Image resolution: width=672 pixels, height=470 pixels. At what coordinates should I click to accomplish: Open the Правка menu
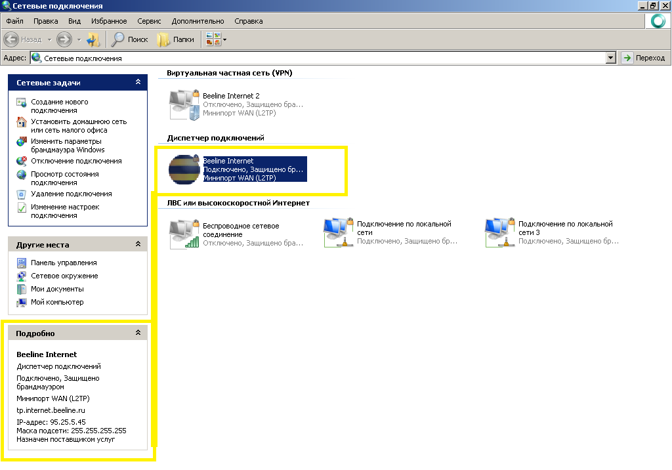[45, 21]
